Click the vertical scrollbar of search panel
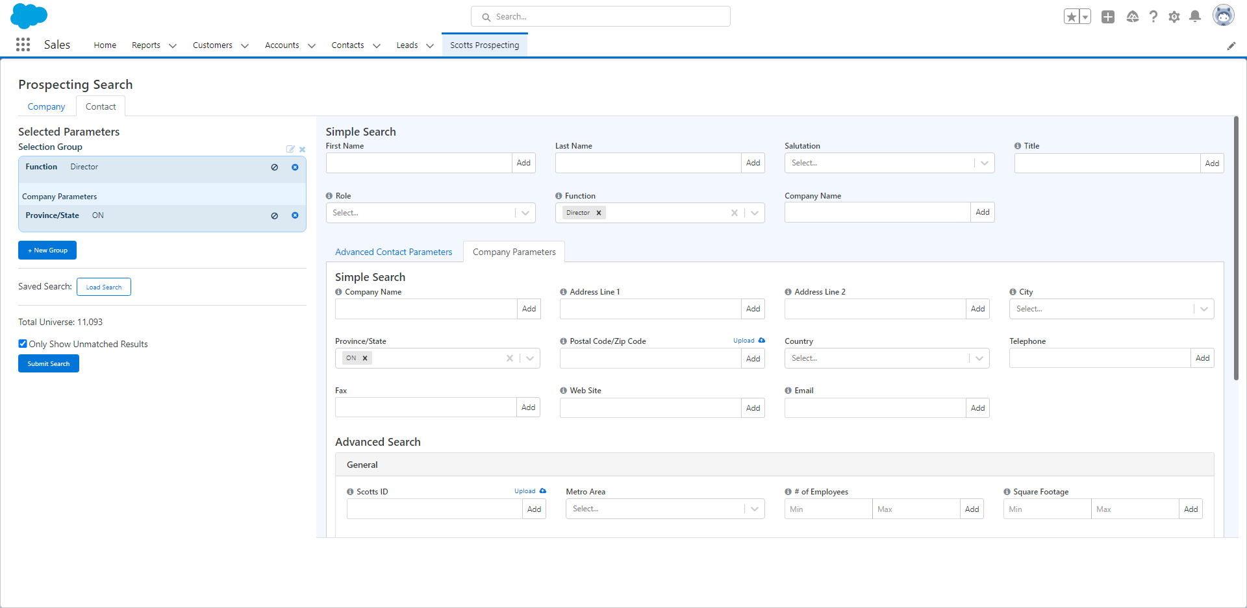 [1236, 249]
